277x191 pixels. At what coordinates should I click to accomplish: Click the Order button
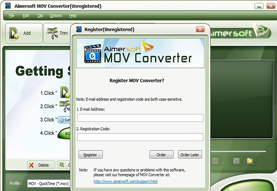click(x=162, y=155)
